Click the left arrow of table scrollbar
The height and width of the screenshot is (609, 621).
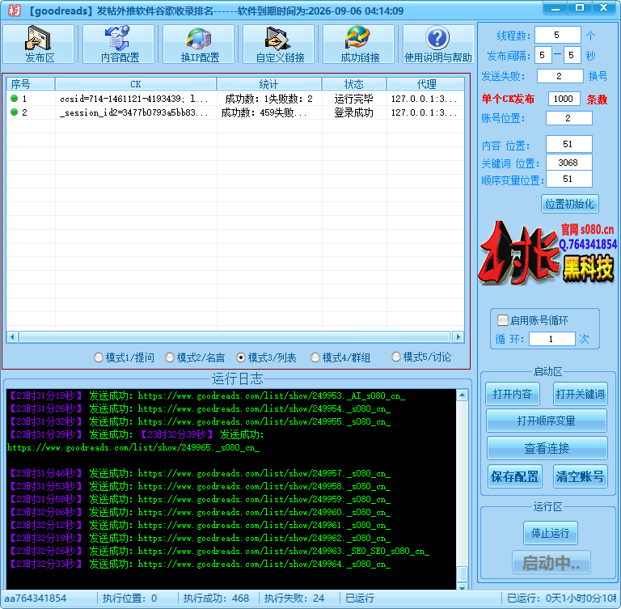click(12, 336)
